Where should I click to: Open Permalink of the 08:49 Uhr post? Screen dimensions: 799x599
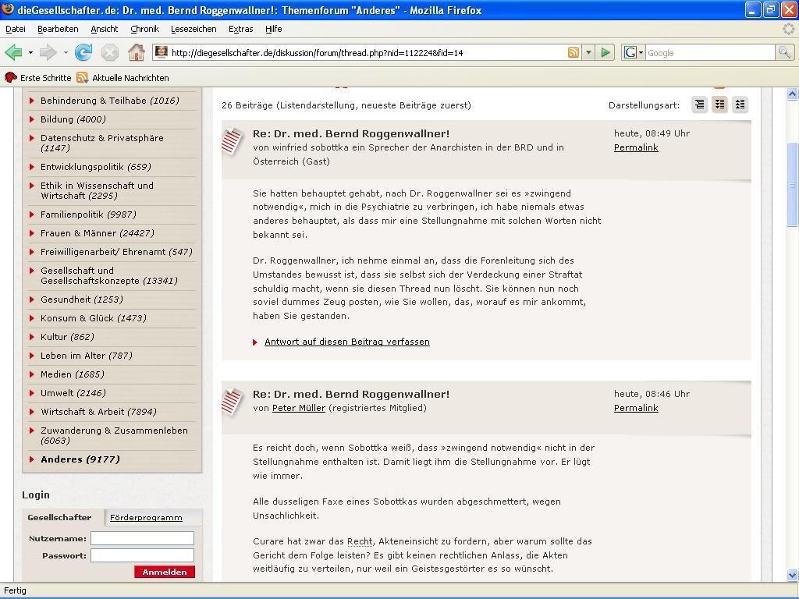[x=636, y=147]
